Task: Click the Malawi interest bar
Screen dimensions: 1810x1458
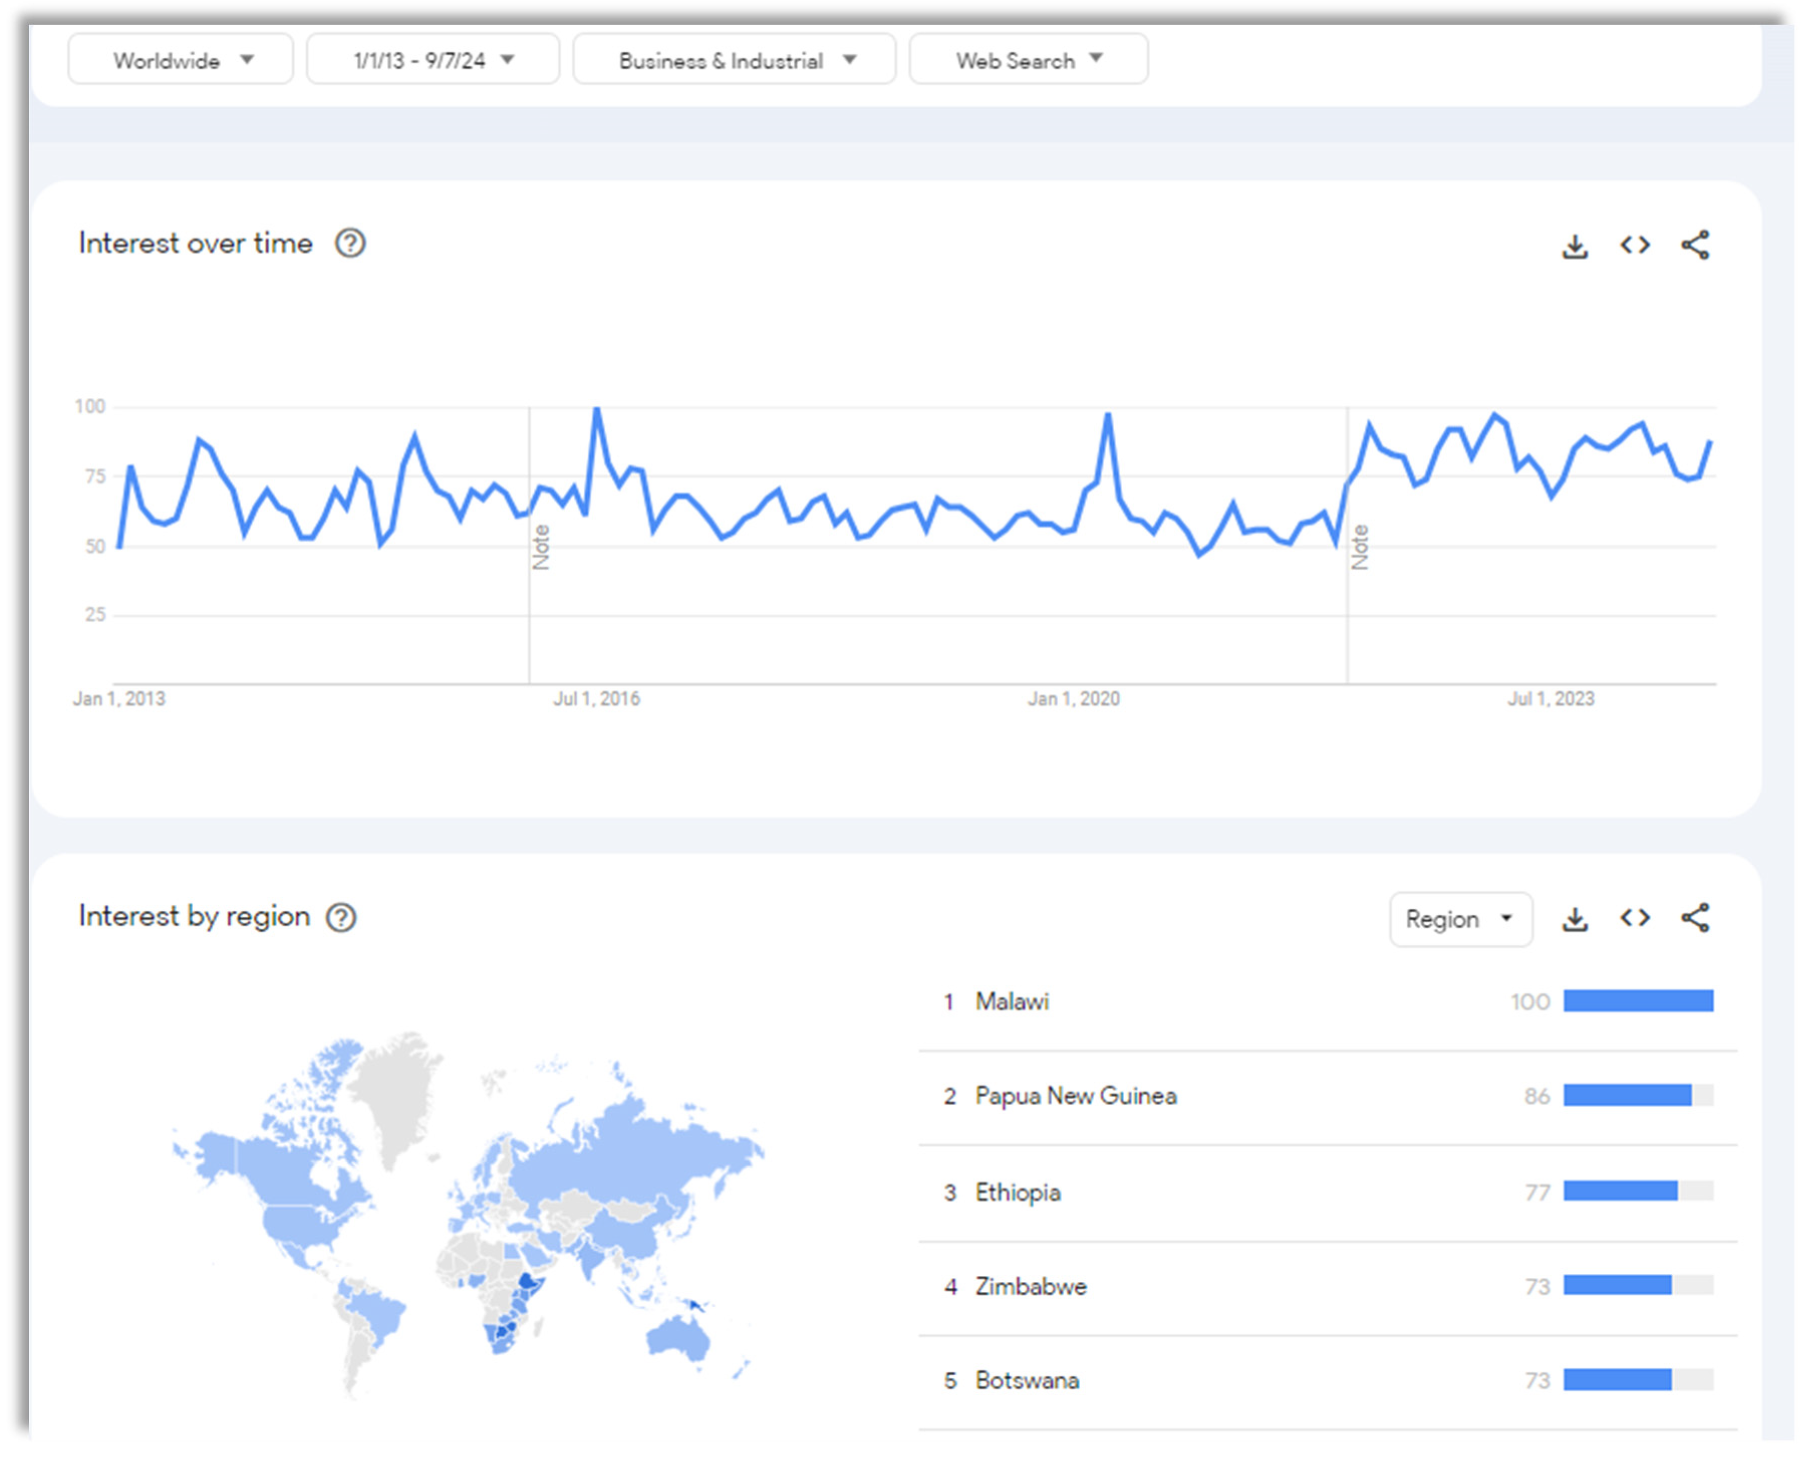Action: [x=1638, y=1001]
